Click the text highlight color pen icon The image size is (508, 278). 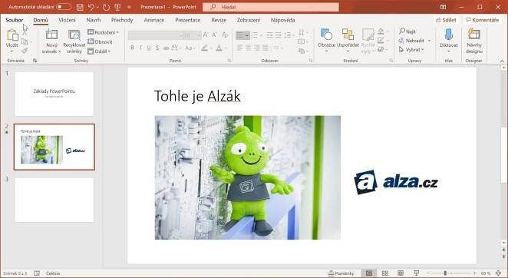pos(204,48)
